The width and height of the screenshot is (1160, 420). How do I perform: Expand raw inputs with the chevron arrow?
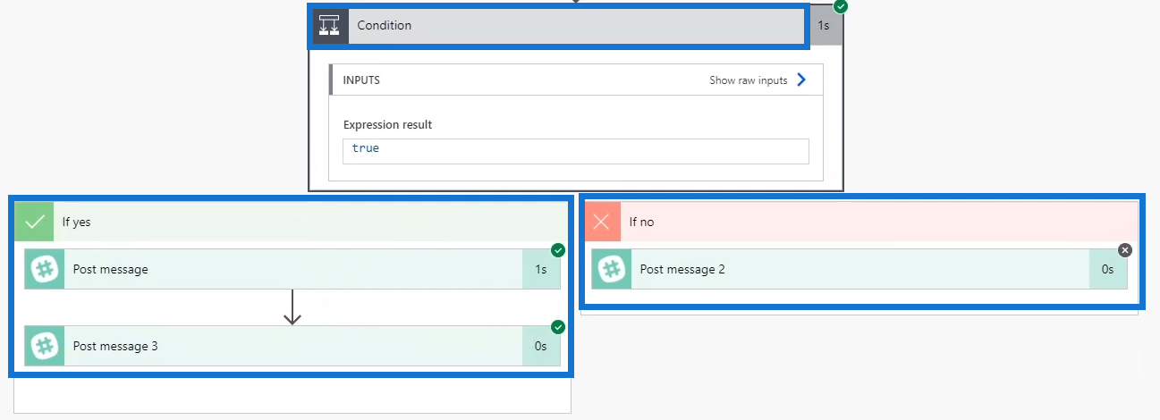801,80
